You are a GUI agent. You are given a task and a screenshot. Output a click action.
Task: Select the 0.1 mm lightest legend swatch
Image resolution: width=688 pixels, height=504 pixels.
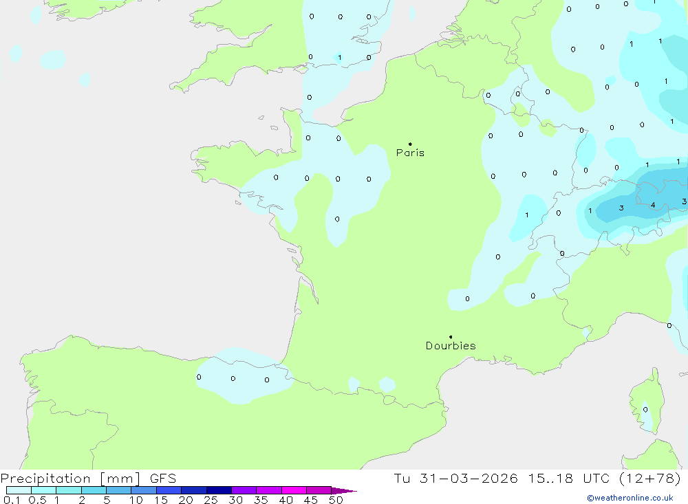tap(19, 490)
